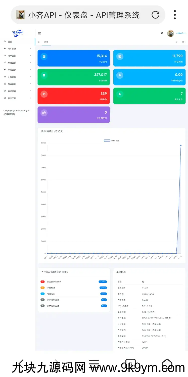
Task: Click the 广告管理 megaphone icon
Action: (5, 70)
